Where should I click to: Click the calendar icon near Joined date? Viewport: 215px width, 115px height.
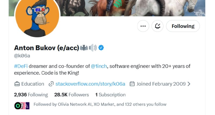pyautogui.click(x=132, y=84)
